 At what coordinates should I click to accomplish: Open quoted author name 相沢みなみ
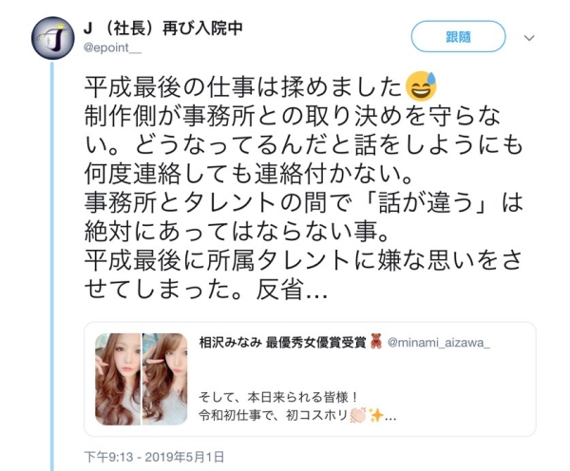tap(230, 343)
